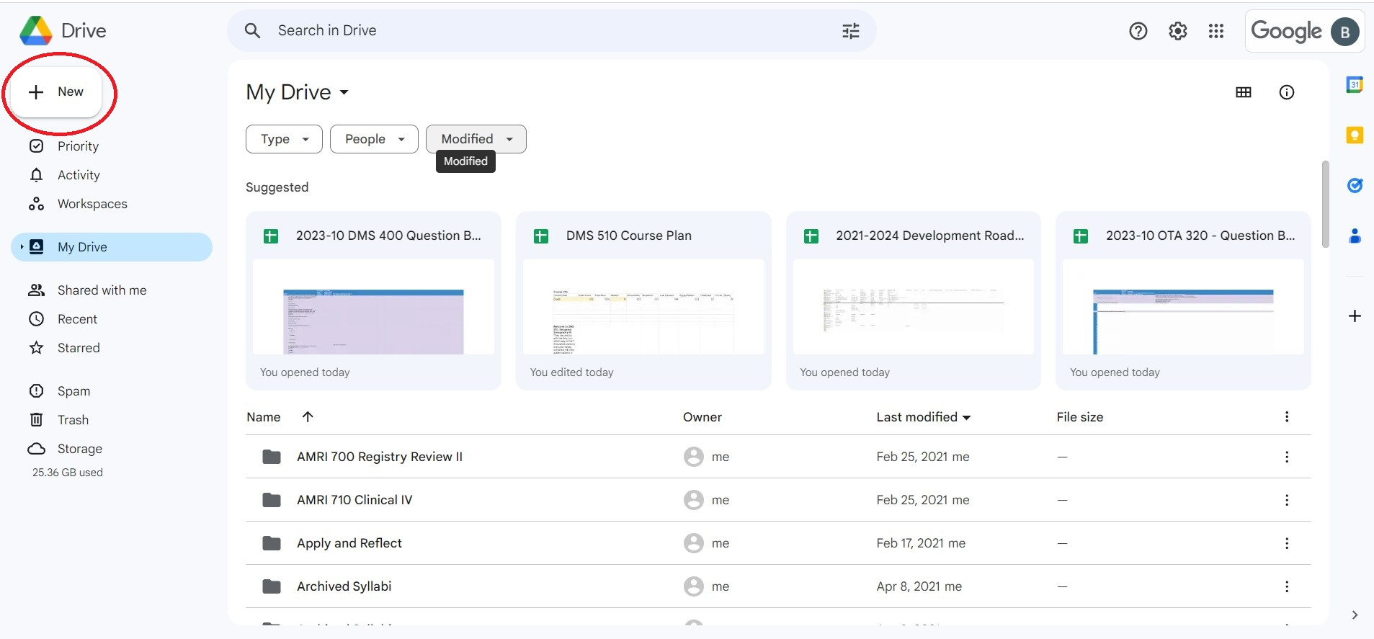1374x639 pixels.
Task: Reverse the Name sort direction arrow
Action: tap(308, 417)
